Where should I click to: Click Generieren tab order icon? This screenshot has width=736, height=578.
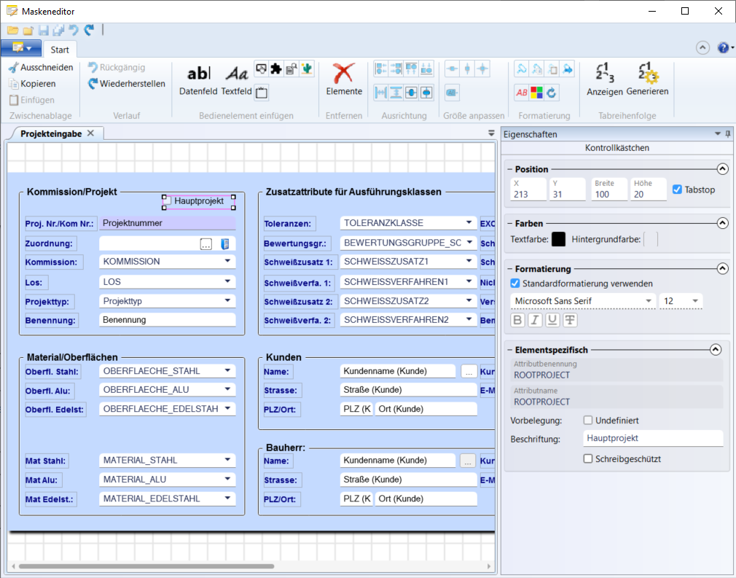click(x=647, y=80)
